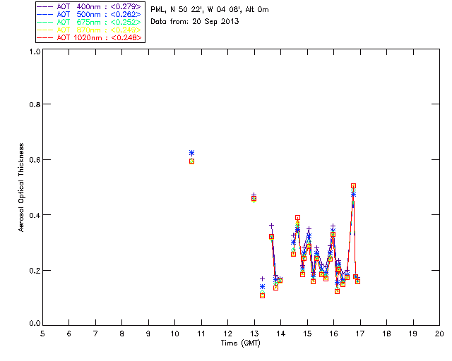Click the x-axis tick label 12

[x=227, y=334]
